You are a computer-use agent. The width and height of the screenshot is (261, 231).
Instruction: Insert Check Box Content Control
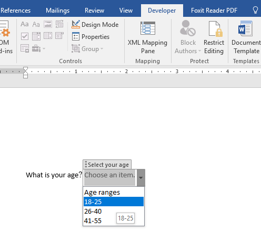[25, 36]
